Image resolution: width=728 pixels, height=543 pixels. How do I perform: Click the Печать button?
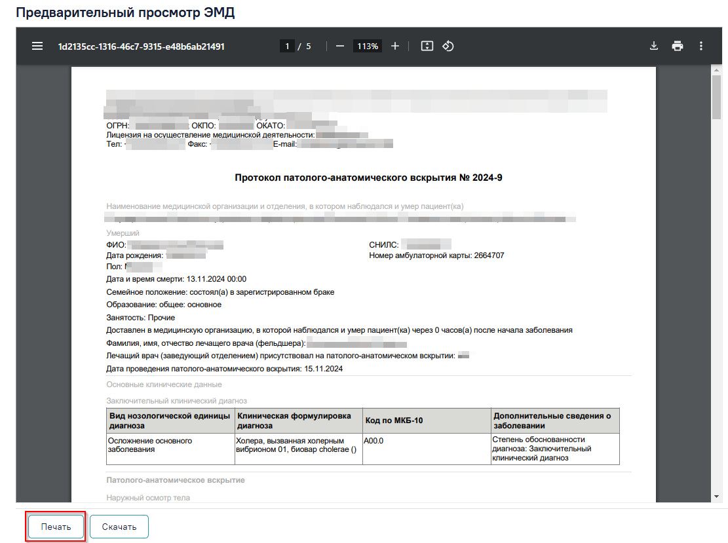click(x=56, y=527)
